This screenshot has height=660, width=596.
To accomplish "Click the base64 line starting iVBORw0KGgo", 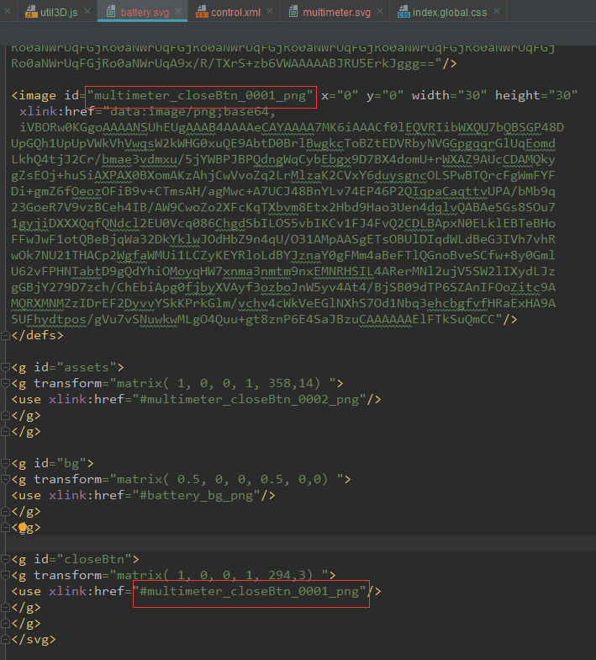I will [x=292, y=128].
